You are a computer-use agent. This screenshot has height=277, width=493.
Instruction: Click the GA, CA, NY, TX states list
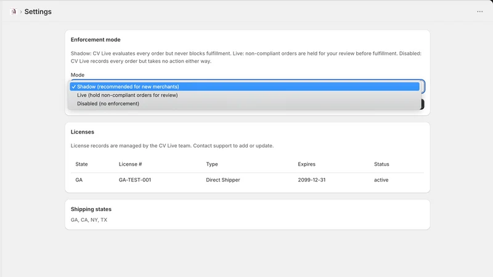(89, 220)
